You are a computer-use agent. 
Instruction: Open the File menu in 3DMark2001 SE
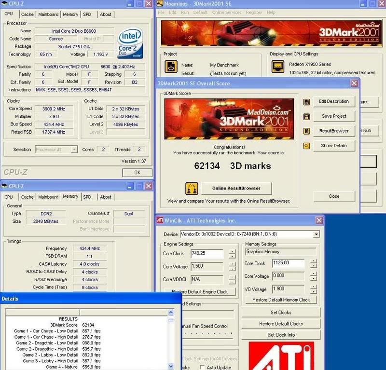(x=161, y=13)
